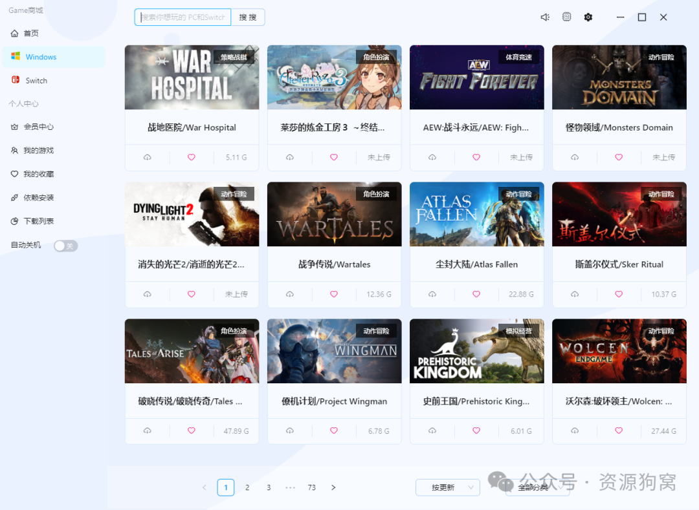
Task: Favorite War Hospital with heart icon
Action: pos(191,157)
